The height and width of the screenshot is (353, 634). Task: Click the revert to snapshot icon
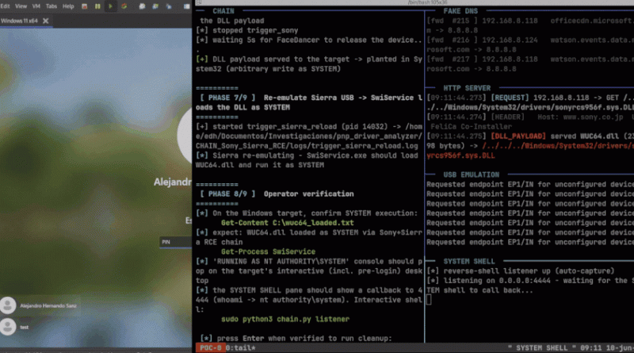coord(155,6)
